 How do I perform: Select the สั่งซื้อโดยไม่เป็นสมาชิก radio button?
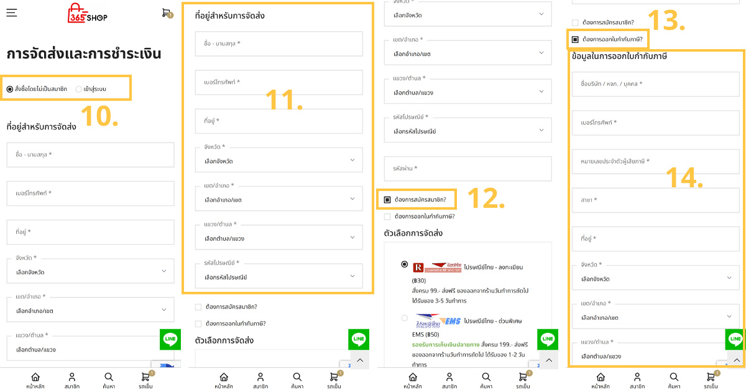10,89
